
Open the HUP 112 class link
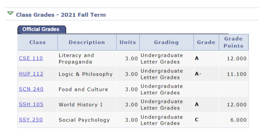point(31,74)
